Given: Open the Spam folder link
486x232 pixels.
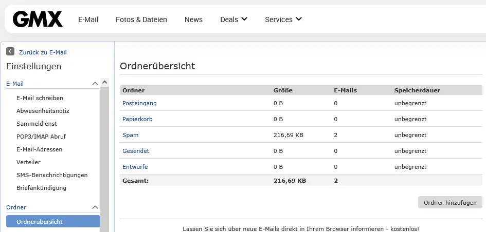Looking at the screenshot, I should (x=131, y=135).
